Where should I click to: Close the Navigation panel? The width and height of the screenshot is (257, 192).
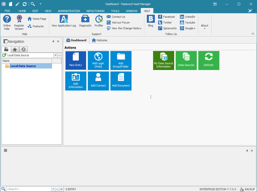point(58,41)
